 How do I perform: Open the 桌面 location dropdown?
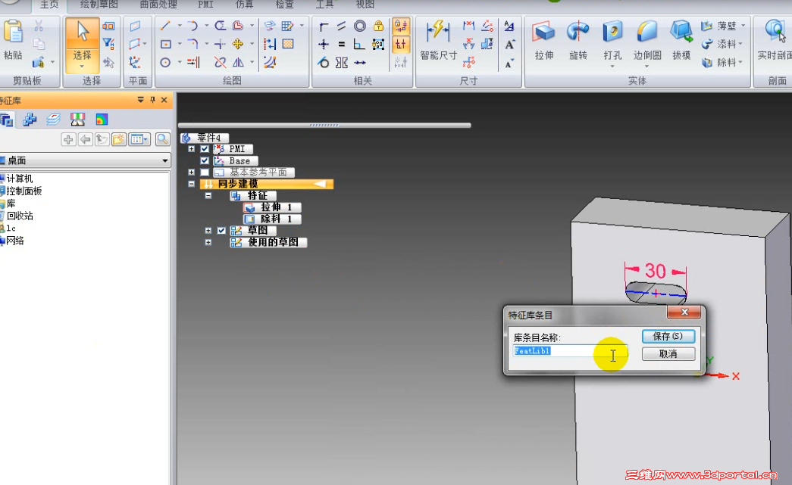tap(164, 161)
